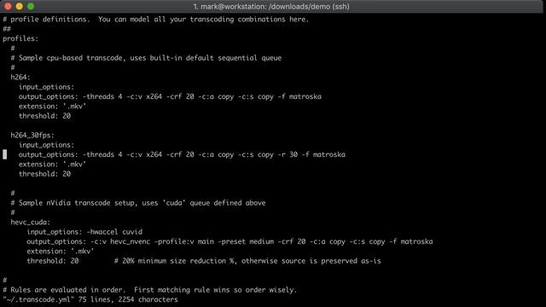Click 'input_options:' under the h264_30fps profile
This screenshot has width=546, height=307.
(46, 145)
